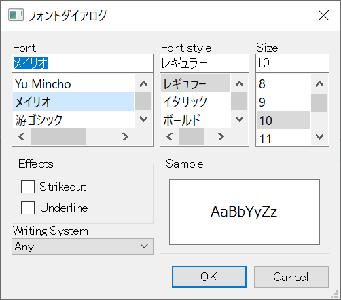Image resolution: width=341 pixels, height=300 pixels.
Task: Click Font list horizontal scrollbar thumb
Action: [58, 136]
